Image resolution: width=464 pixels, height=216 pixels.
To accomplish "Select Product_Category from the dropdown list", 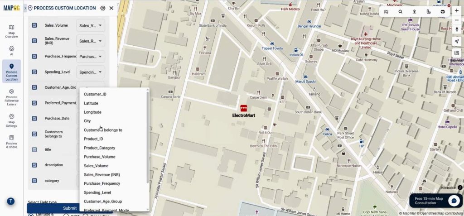I will (x=99, y=148).
